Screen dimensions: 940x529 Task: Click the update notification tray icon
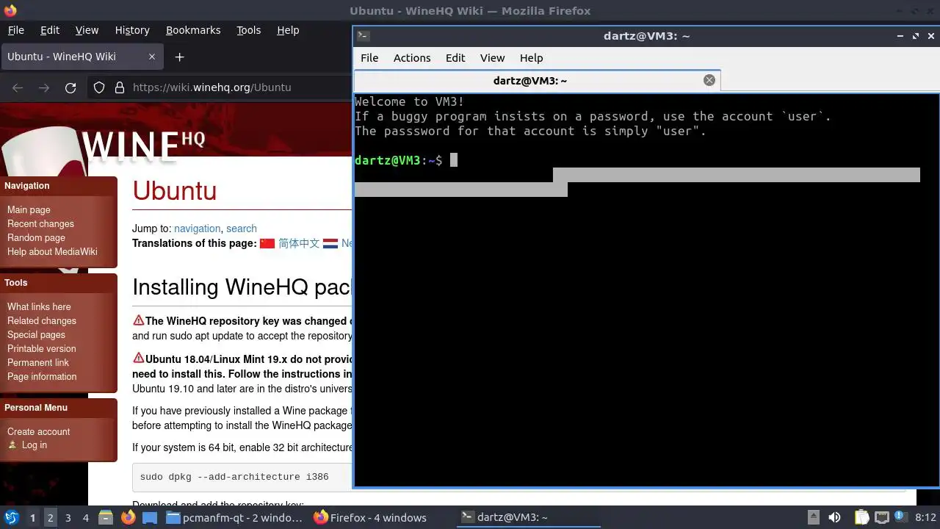(901, 517)
